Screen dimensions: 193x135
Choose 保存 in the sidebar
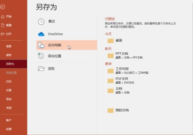9,55
